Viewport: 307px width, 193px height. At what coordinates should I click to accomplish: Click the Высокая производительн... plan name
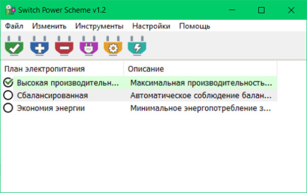68,83
